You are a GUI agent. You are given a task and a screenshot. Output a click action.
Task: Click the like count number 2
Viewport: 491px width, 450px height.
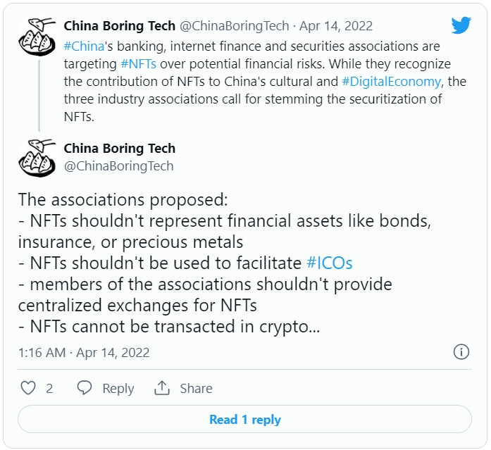[x=49, y=388]
